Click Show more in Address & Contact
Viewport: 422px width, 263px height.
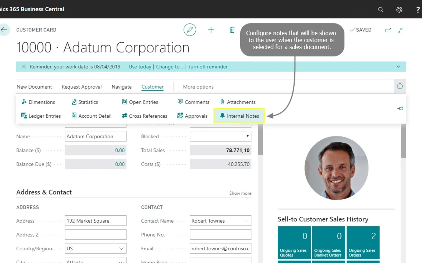(x=240, y=193)
